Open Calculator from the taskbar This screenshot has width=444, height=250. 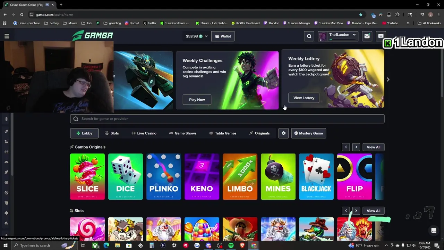(x=152, y=245)
